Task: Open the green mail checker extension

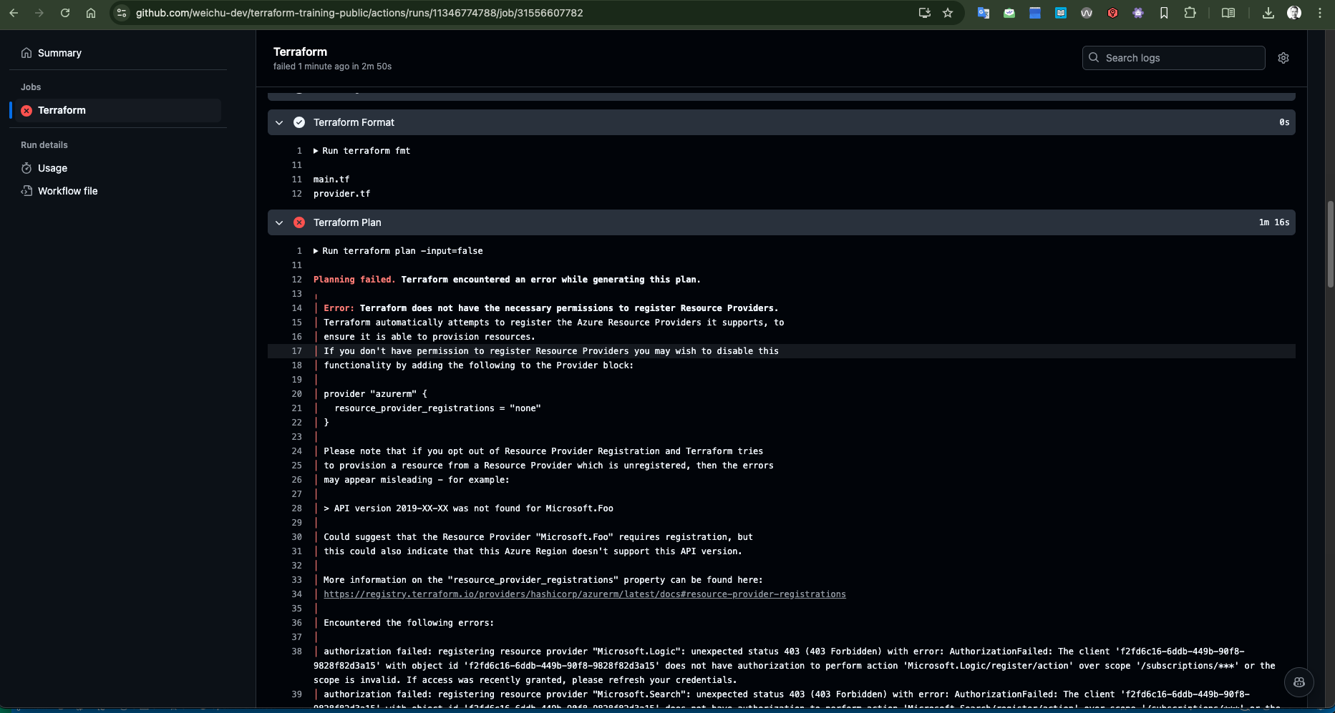Action: point(1009,13)
